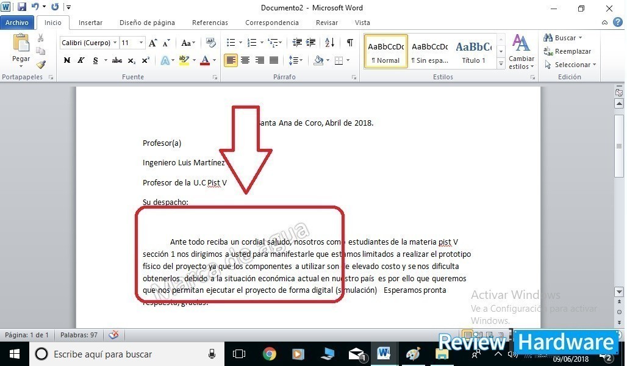Toggle subscript formatting
The height and width of the screenshot is (366, 627).
click(x=131, y=60)
